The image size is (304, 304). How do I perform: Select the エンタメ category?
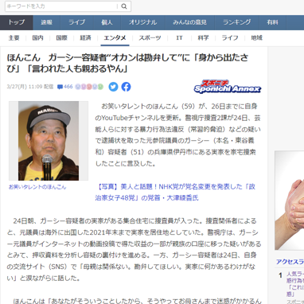pos(115,38)
